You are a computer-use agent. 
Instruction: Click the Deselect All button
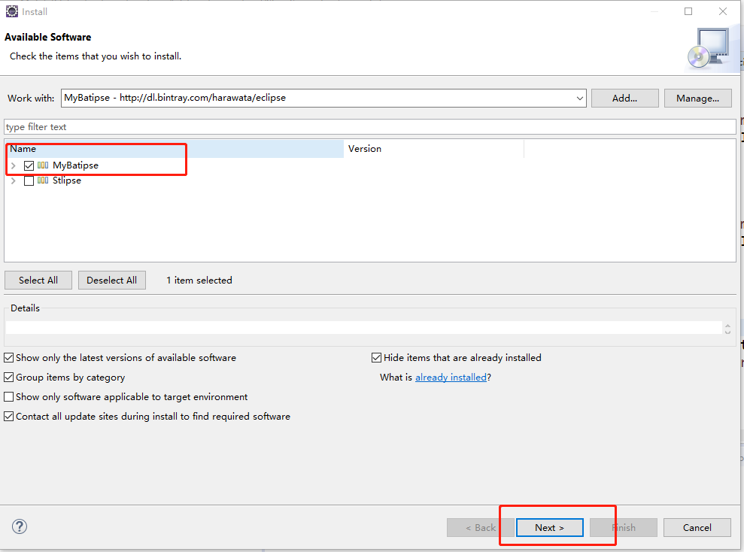point(111,280)
